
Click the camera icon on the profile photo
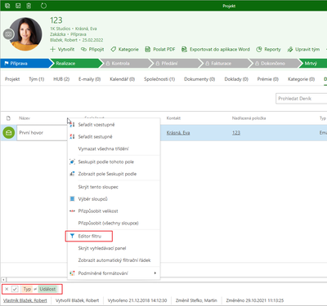(x=8, y=34)
